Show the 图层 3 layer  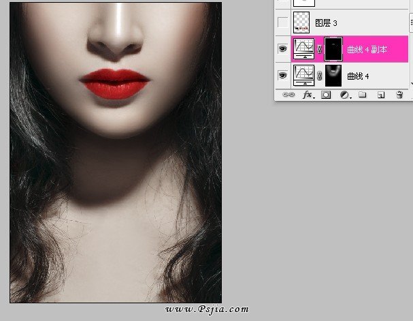(282, 22)
